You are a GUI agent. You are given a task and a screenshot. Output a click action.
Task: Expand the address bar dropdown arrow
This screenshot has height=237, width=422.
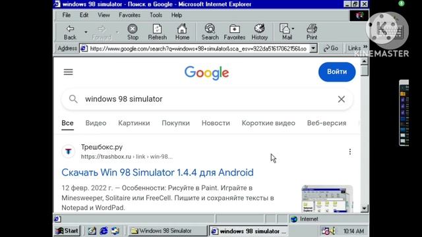[x=313, y=48]
